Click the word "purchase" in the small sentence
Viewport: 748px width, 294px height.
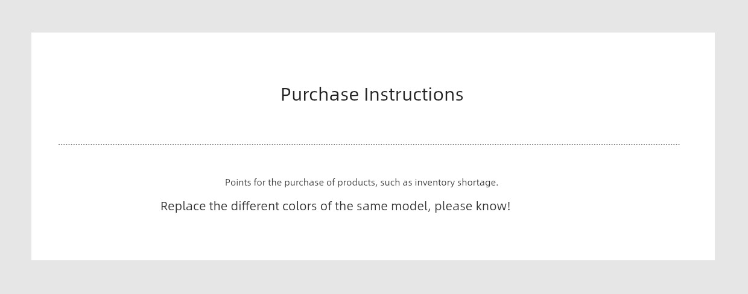[303, 183]
